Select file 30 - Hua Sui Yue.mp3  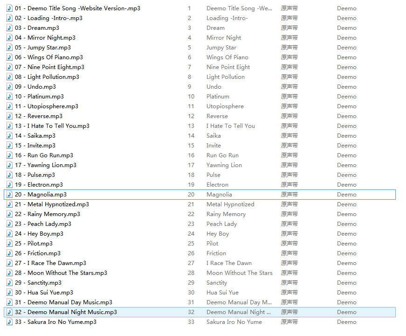pyautogui.click(x=44, y=293)
